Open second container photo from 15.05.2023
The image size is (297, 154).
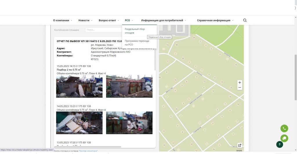click(x=129, y=86)
